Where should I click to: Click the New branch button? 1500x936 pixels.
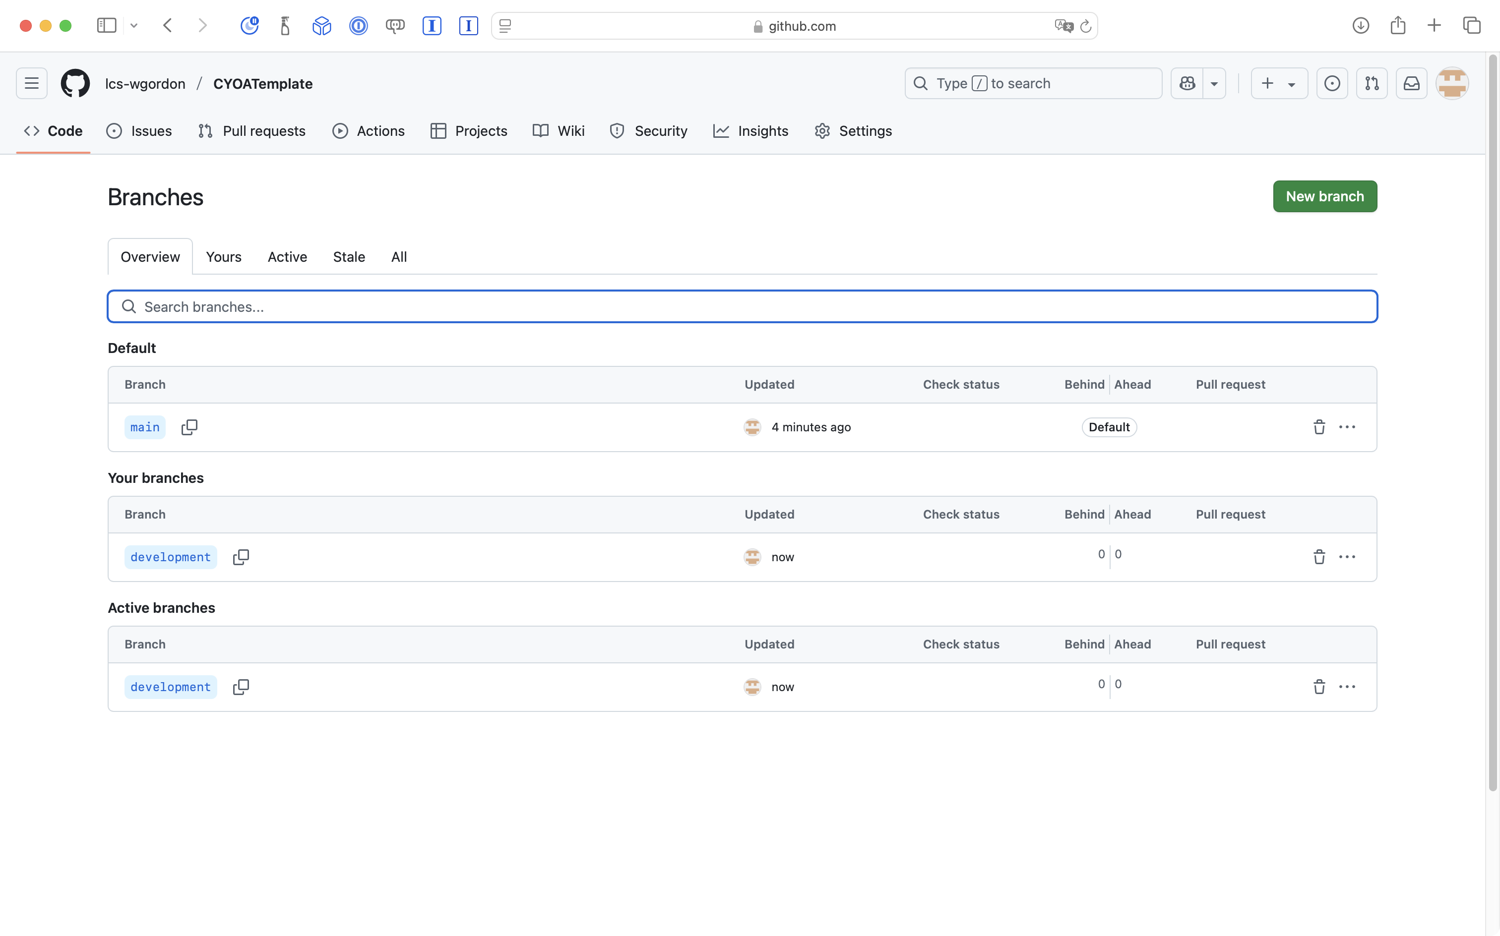click(1324, 196)
